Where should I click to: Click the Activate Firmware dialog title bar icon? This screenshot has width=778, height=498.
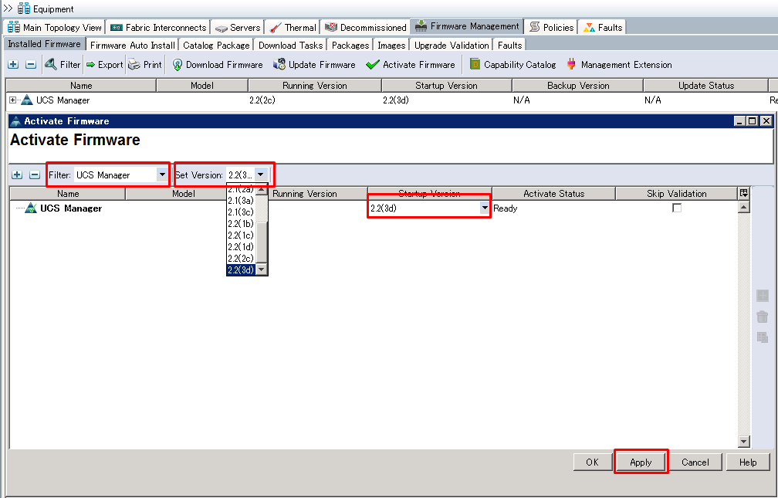tap(15, 121)
